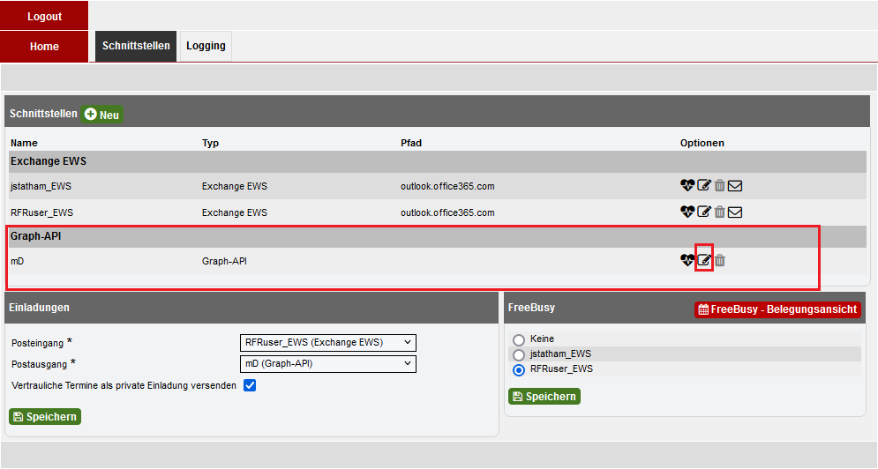
Task: Run health check for jstatham_EWS
Action: (687, 185)
